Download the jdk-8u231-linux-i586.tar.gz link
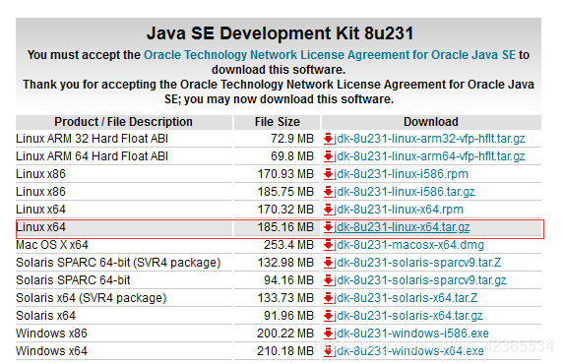563x364 pixels. (x=405, y=192)
